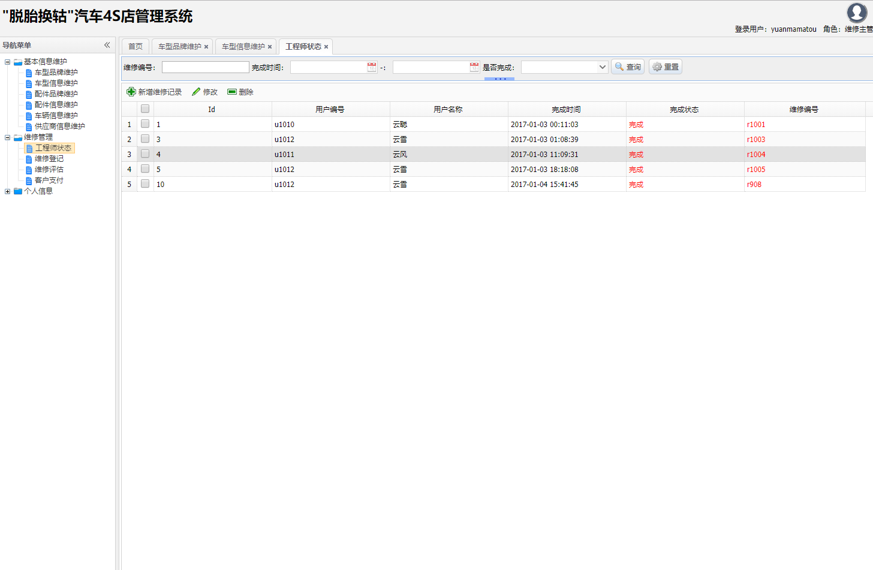This screenshot has width=873, height=570.
Task: Click the user avatar icon
Action: point(856,13)
